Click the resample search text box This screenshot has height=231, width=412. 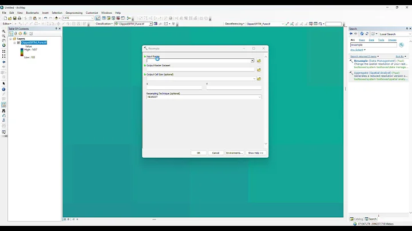(373, 45)
